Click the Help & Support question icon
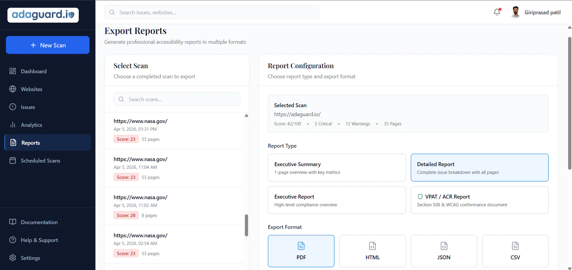572x270 pixels. pyautogui.click(x=13, y=240)
